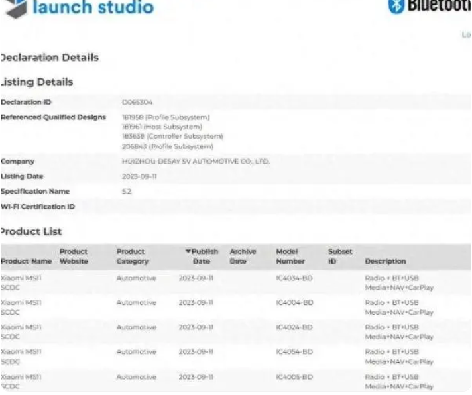This screenshot has width=472, height=395.
Task: Click the Product Category column header
Action: (133, 256)
